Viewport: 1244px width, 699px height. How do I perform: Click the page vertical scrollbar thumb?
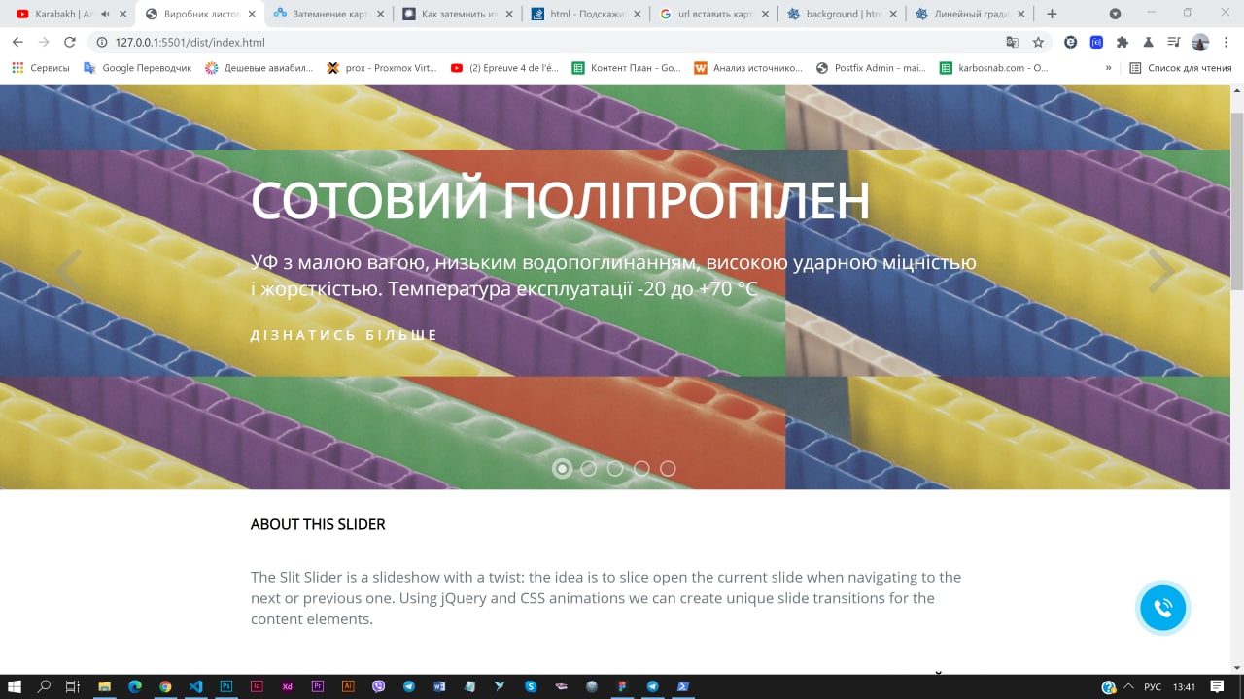click(1237, 201)
